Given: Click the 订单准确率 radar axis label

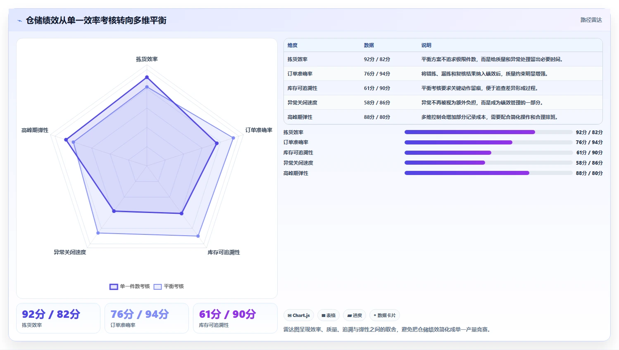Looking at the screenshot, I should [259, 130].
